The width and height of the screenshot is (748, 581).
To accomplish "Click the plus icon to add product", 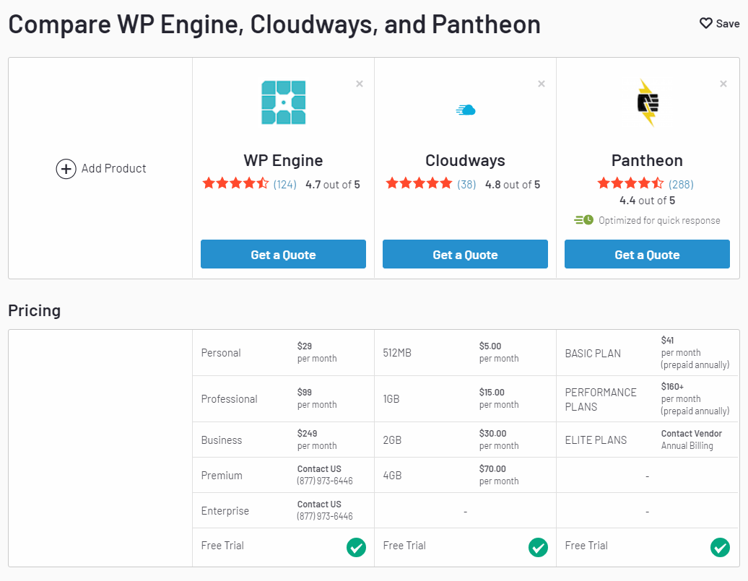I will pos(66,169).
